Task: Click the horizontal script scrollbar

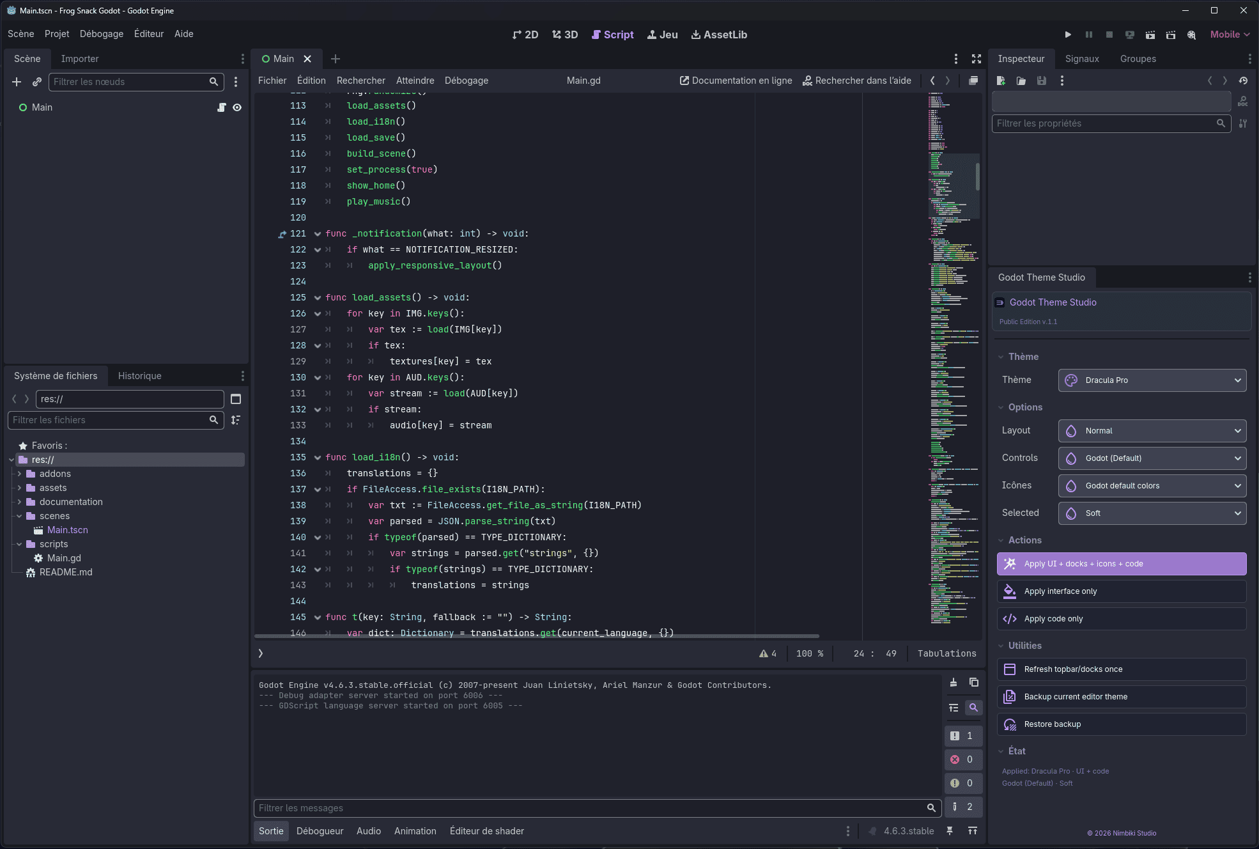Action: click(537, 636)
